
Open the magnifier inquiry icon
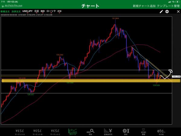click(x=91, y=132)
